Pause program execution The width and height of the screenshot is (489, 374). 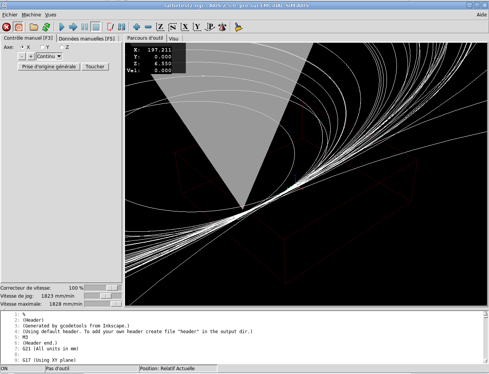pyautogui.click(x=84, y=27)
